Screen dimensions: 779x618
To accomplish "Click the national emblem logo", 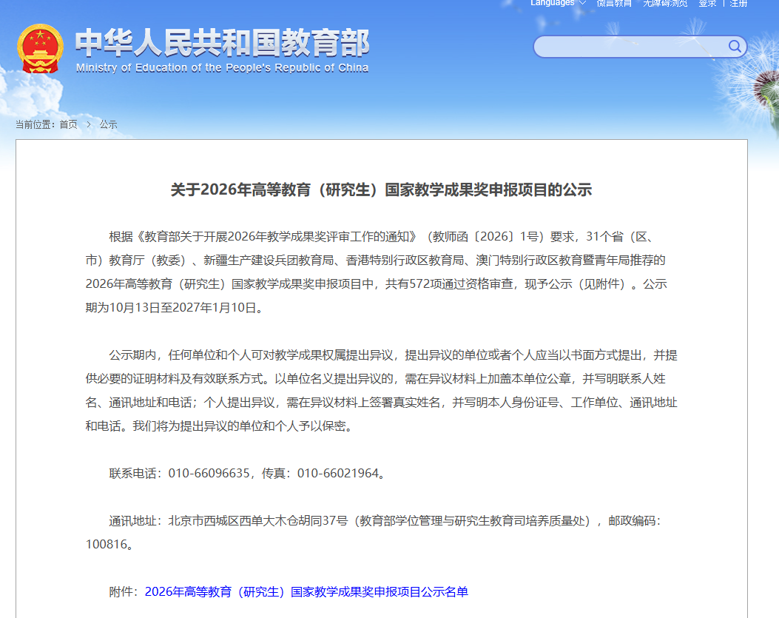I will [x=40, y=49].
